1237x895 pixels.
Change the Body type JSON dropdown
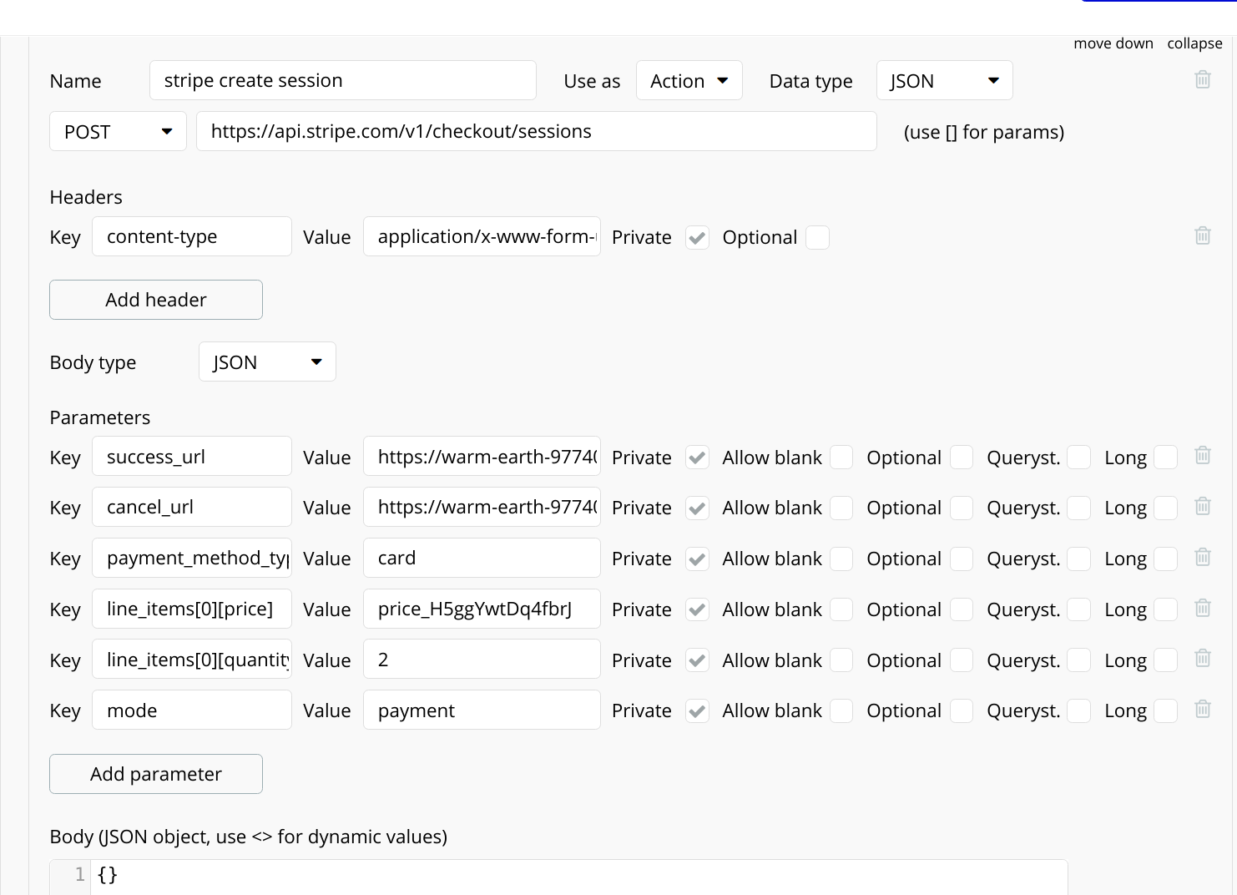coord(267,362)
